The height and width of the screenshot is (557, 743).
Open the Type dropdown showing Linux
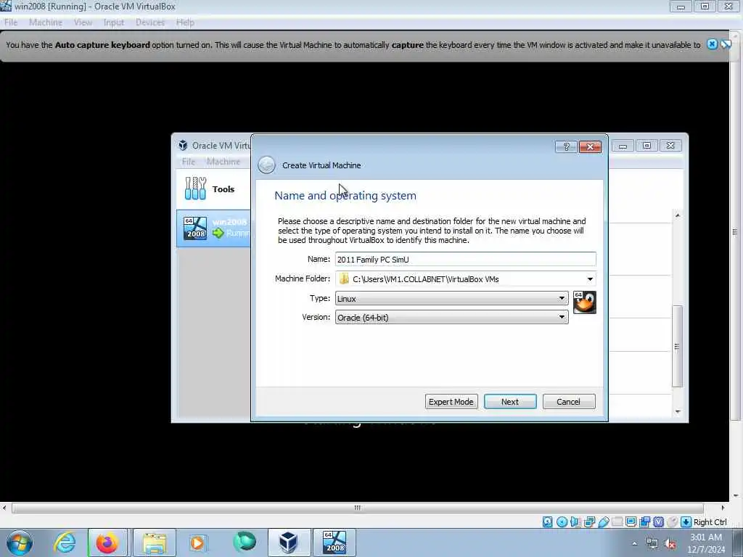tap(451, 298)
